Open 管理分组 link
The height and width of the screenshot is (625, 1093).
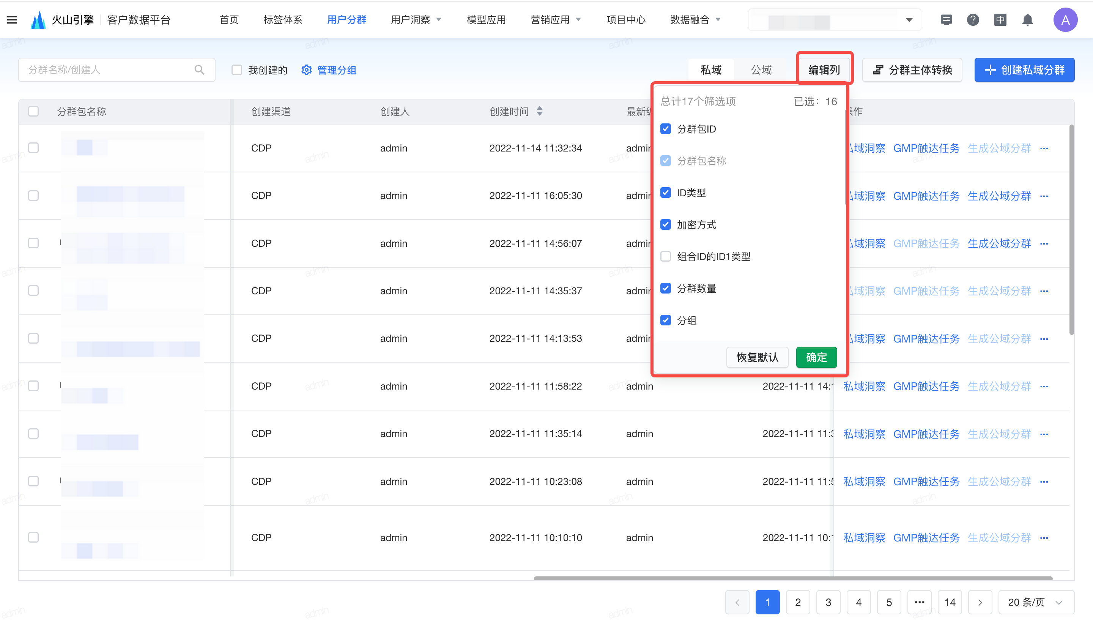click(337, 70)
